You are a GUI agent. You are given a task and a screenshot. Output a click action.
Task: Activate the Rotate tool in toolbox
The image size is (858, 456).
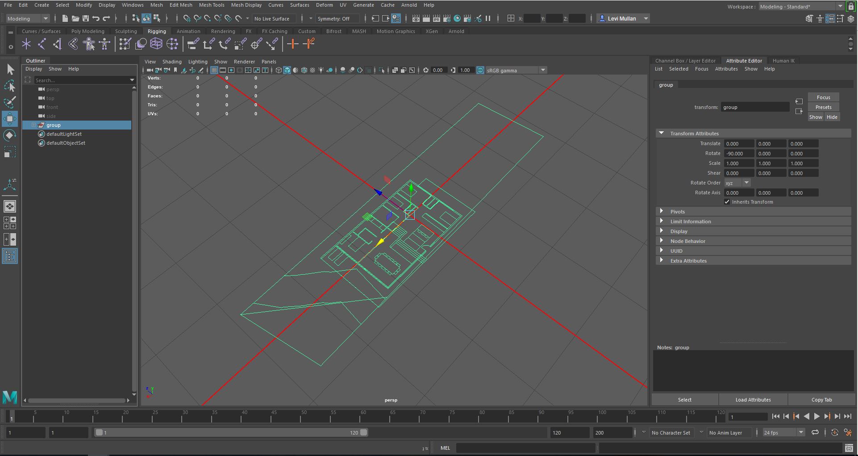tap(10, 135)
